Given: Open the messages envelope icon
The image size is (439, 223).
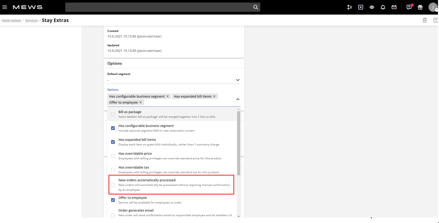Looking at the screenshot, I should tap(394, 7).
